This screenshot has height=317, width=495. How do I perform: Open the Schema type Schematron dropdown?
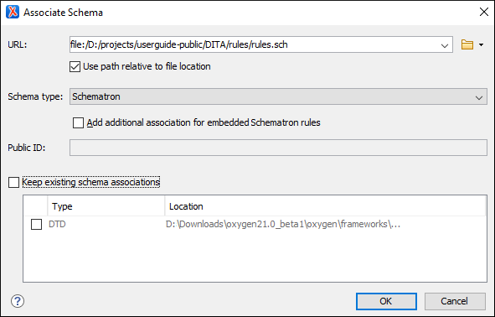click(278, 96)
